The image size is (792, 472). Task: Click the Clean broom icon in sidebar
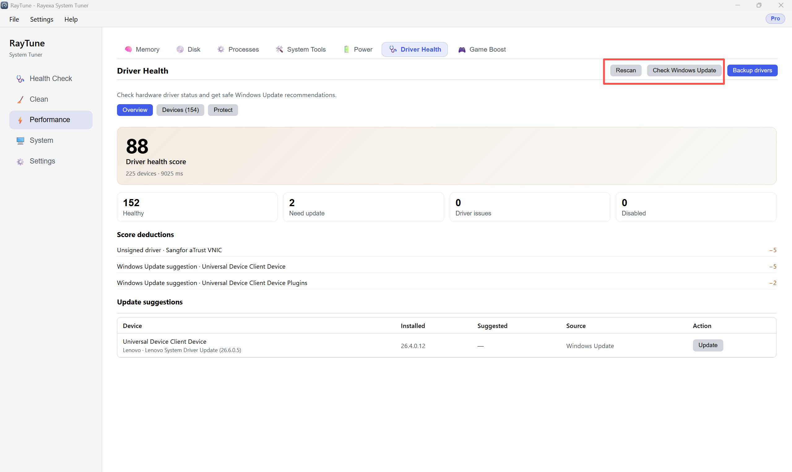[20, 100]
